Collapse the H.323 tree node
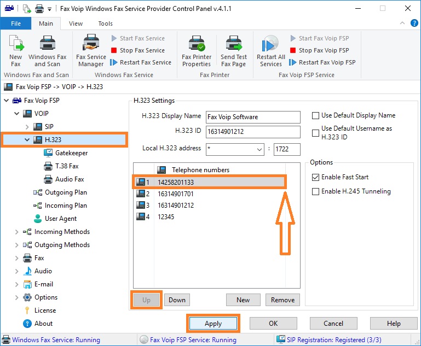Viewport: 421px width, 346px height. click(27, 139)
